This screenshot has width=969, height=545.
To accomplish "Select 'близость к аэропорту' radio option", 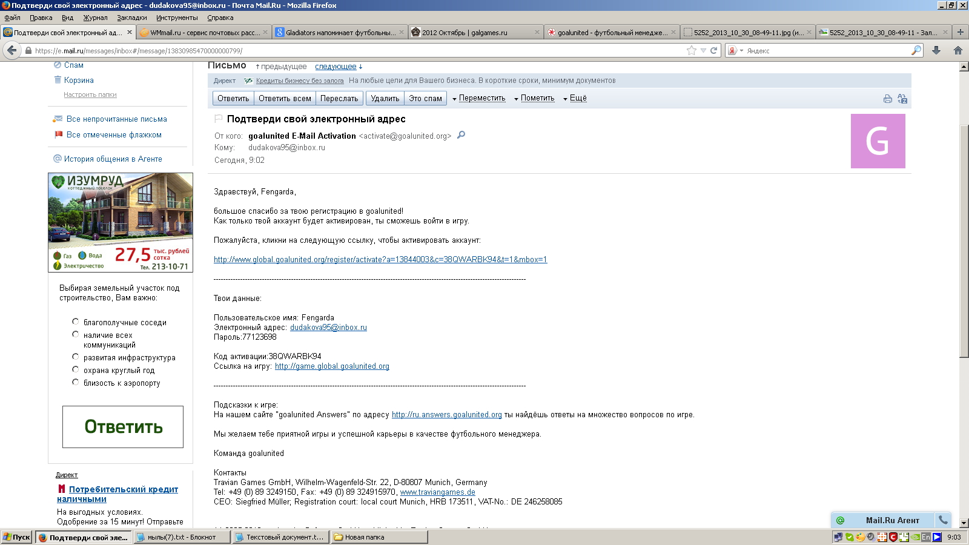I will point(76,382).
